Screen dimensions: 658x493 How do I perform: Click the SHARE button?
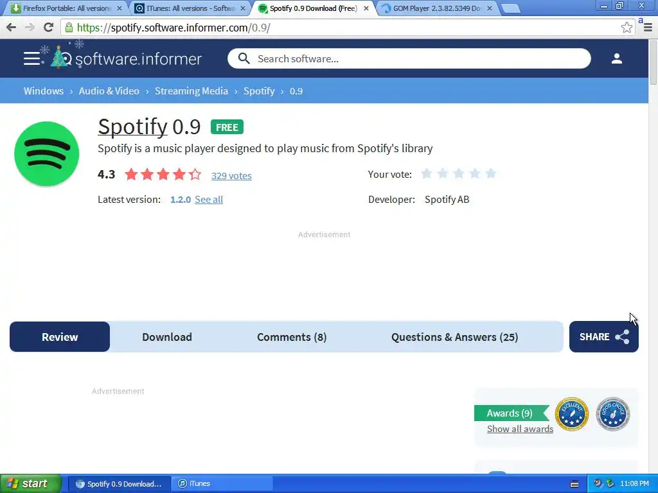coord(604,336)
